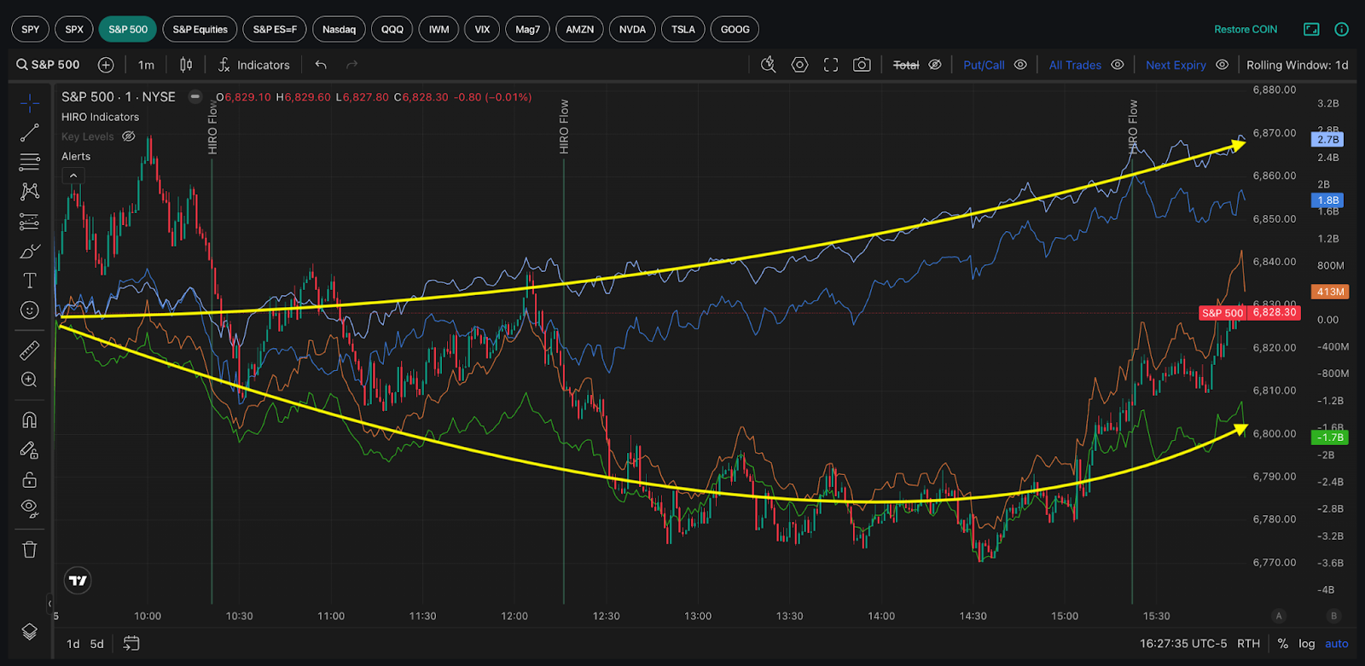The height and width of the screenshot is (666, 1365).
Task: Toggle auto scale mode
Action: point(1337,644)
